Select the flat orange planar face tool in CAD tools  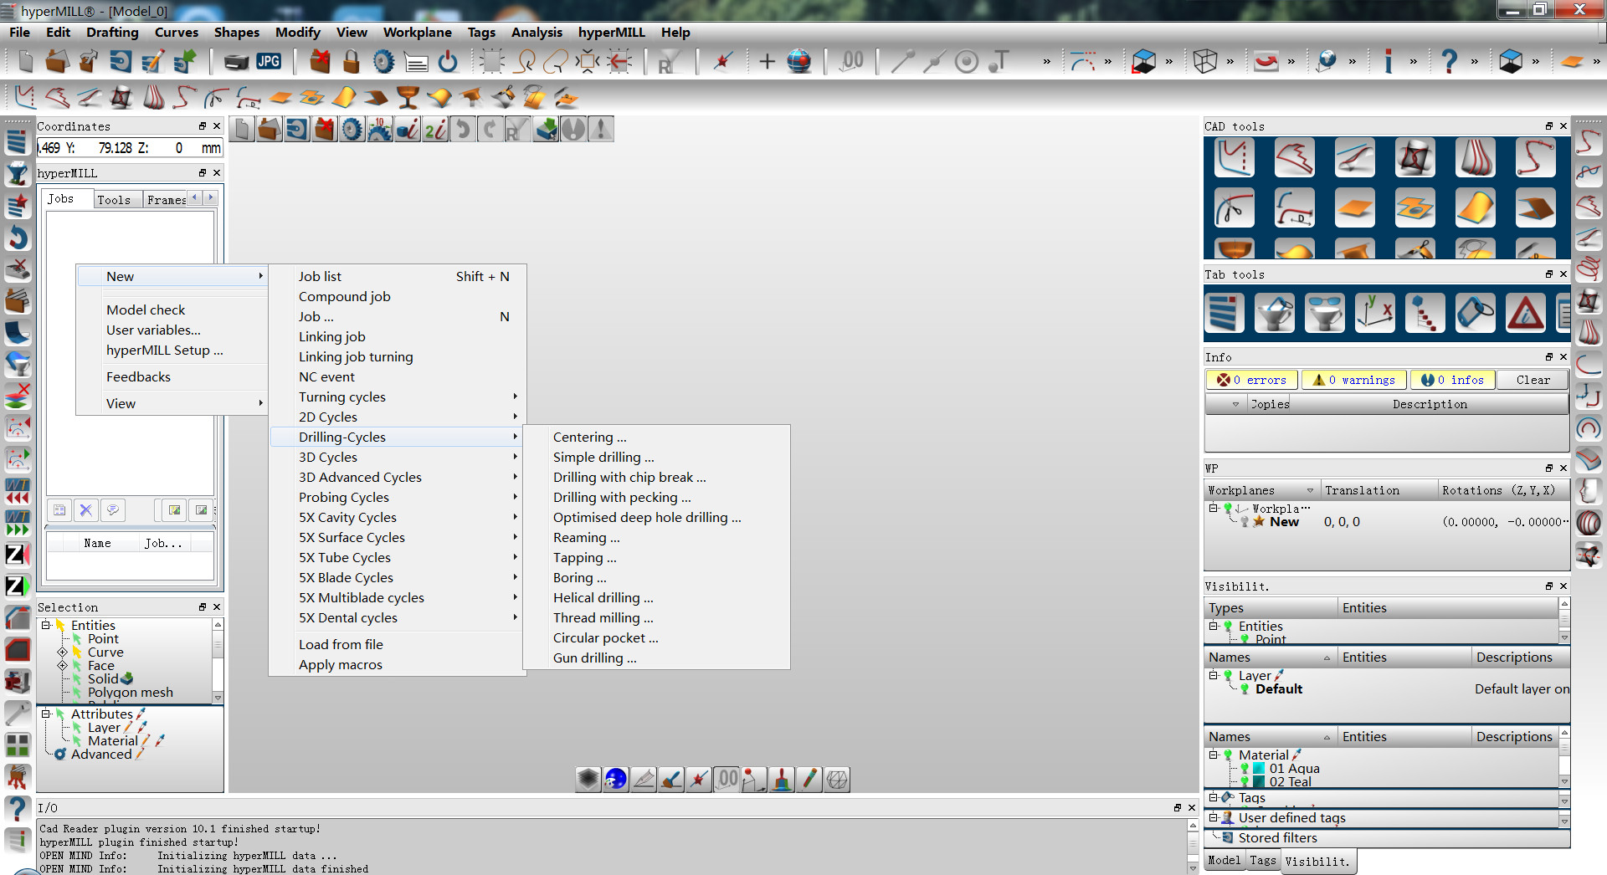(1355, 207)
